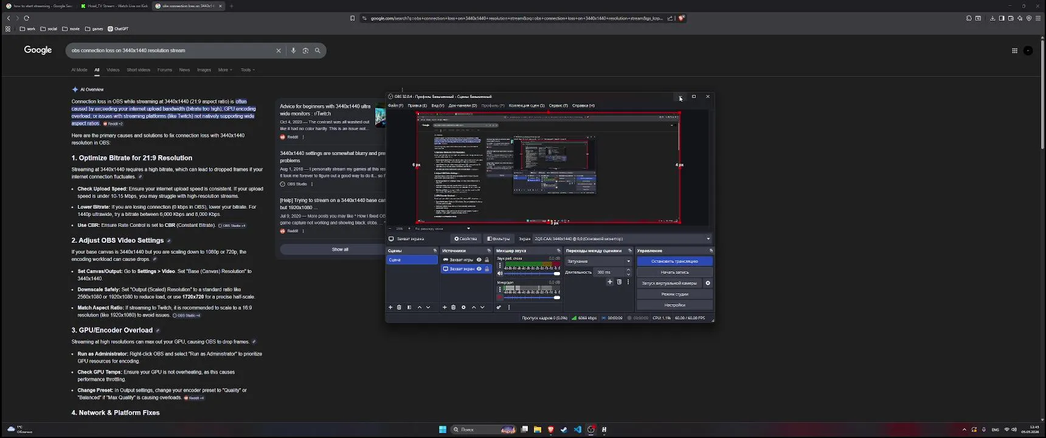Expand Google Tools dropdown
The image size is (1046, 438).
click(248, 70)
